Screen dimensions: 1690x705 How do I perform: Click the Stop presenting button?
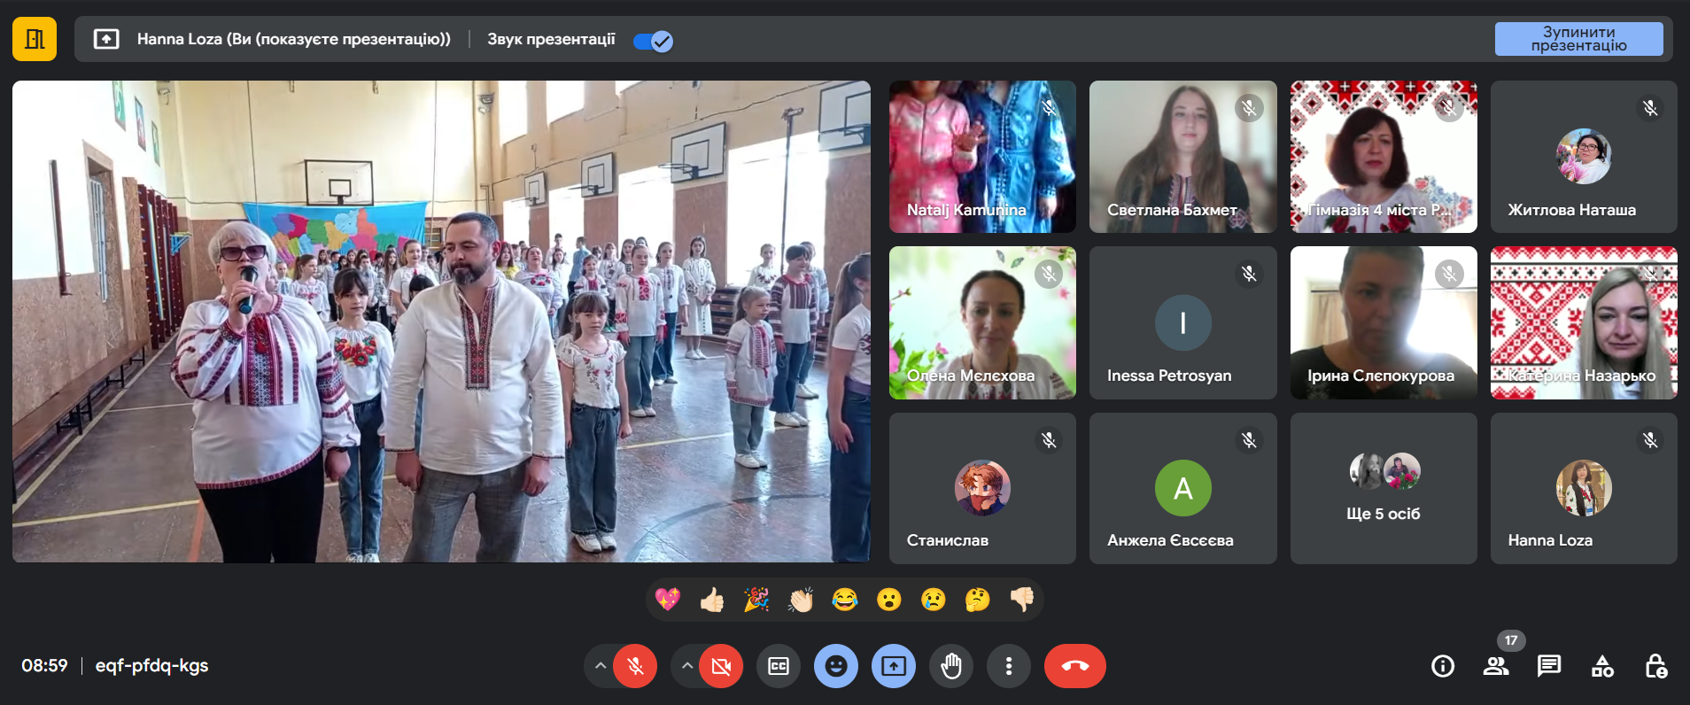[x=1578, y=39]
